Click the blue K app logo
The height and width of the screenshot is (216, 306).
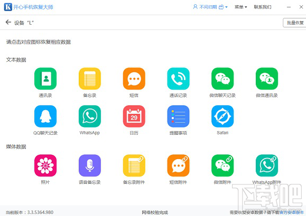tap(8, 7)
